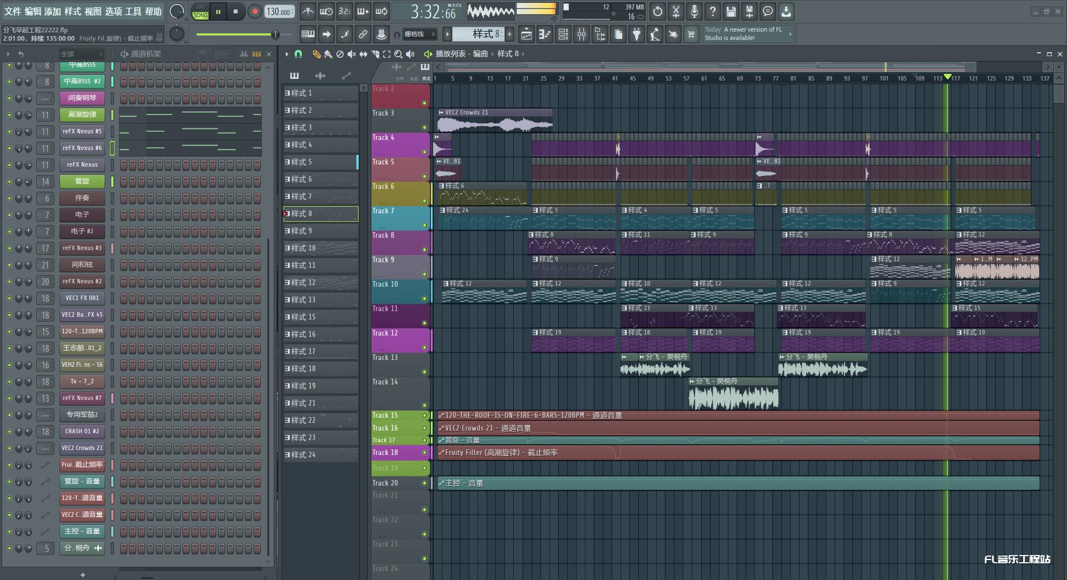Image resolution: width=1067 pixels, height=580 pixels.
Task: Mute the 管旋 channel via green LED
Action: pos(9,182)
